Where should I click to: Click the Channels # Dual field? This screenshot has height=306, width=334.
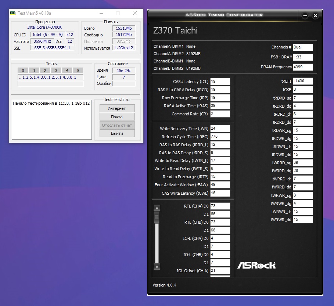pyautogui.click(x=303, y=47)
